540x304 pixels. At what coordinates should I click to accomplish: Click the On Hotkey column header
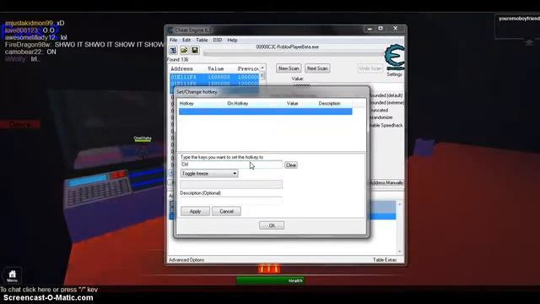238,103
